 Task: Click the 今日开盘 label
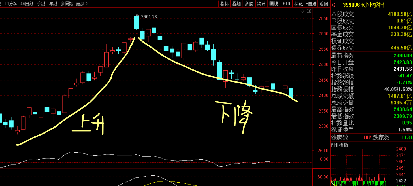click(x=342, y=62)
